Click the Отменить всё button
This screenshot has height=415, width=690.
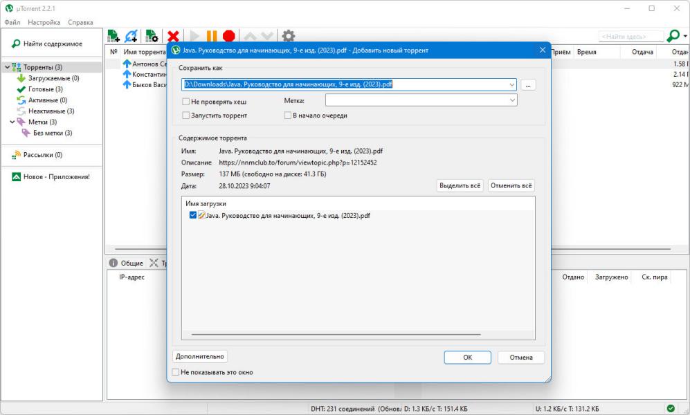(511, 185)
